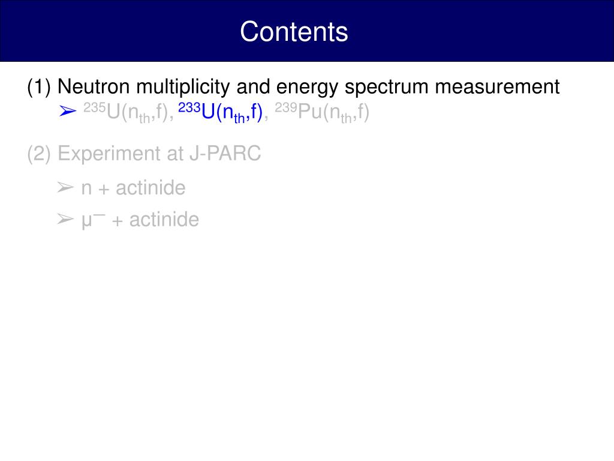
Task: Select the 235U(nth,f) reaction entry
Action: (128, 112)
